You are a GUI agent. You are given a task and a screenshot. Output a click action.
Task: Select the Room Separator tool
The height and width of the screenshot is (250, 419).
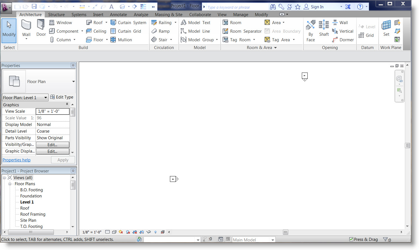[242, 31]
